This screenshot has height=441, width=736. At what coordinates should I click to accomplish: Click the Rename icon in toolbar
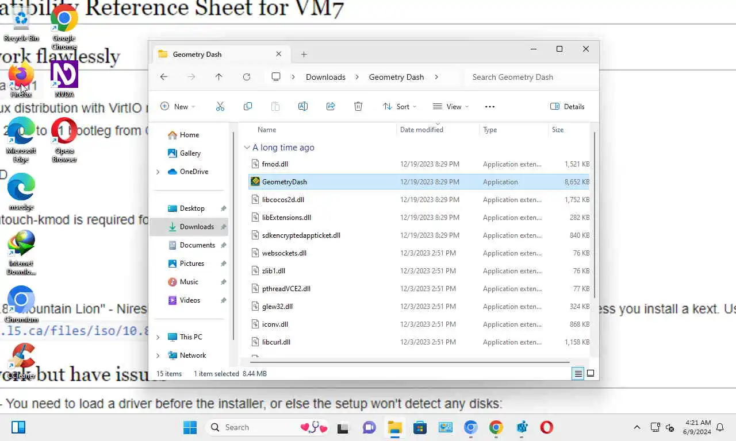pos(303,106)
